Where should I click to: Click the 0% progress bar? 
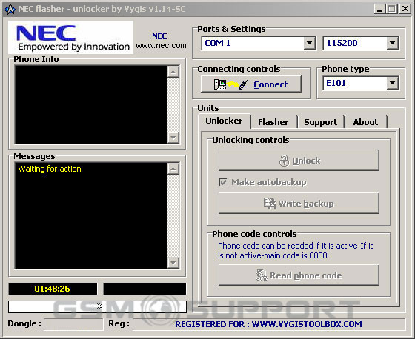97,306
